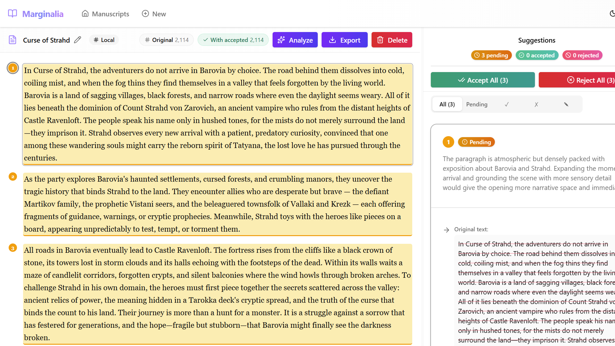Click the Pending status badge on card
Image resolution: width=615 pixels, height=346 pixels.
click(476, 142)
